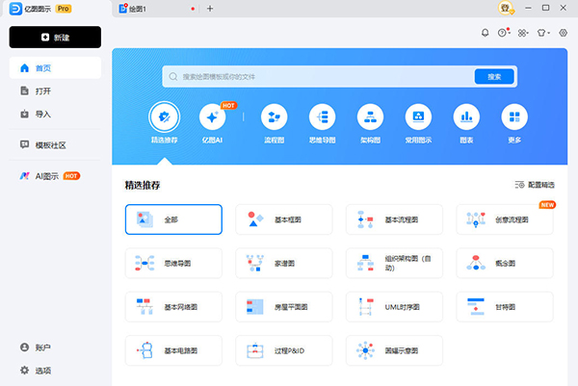Choose the 思维导图 card in featured list
This screenshot has width=578, height=386.
[x=173, y=264]
